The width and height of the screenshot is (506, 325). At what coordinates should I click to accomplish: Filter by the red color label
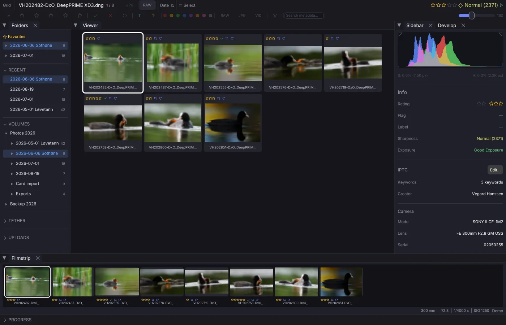pos(165,16)
